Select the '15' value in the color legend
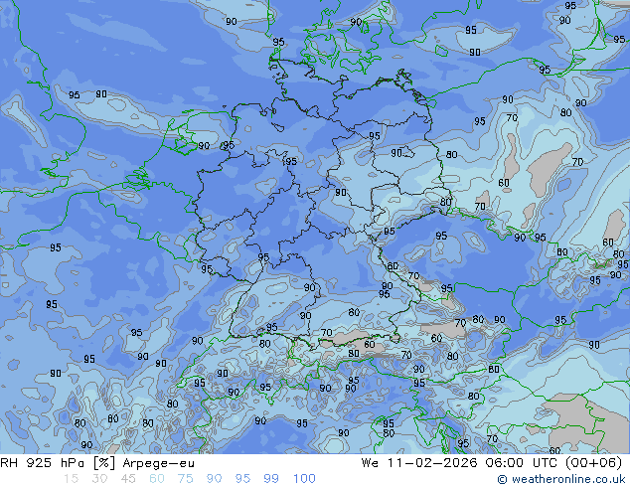Screen dimensions: 630x487 click(x=71, y=479)
